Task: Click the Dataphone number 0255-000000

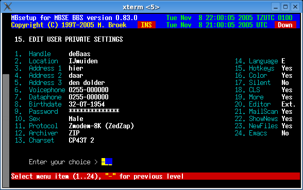Action: (89, 97)
